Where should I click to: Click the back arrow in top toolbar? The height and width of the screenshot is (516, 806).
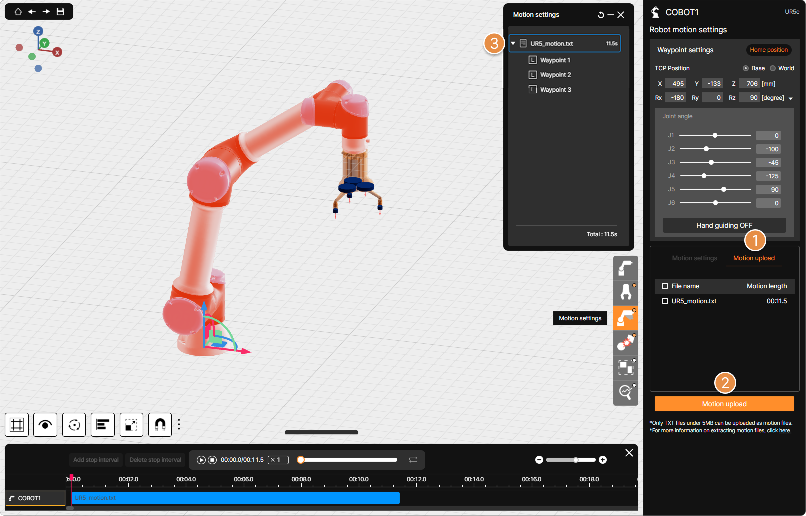tap(32, 11)
